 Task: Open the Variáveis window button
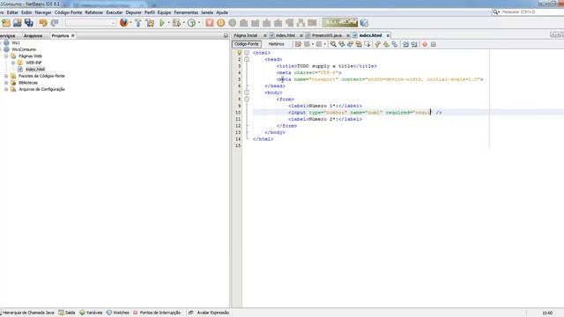pos(91,313)
